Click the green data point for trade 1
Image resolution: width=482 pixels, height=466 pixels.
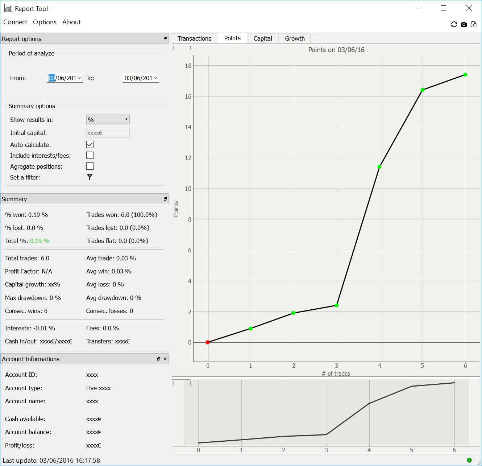click(251, 329)
